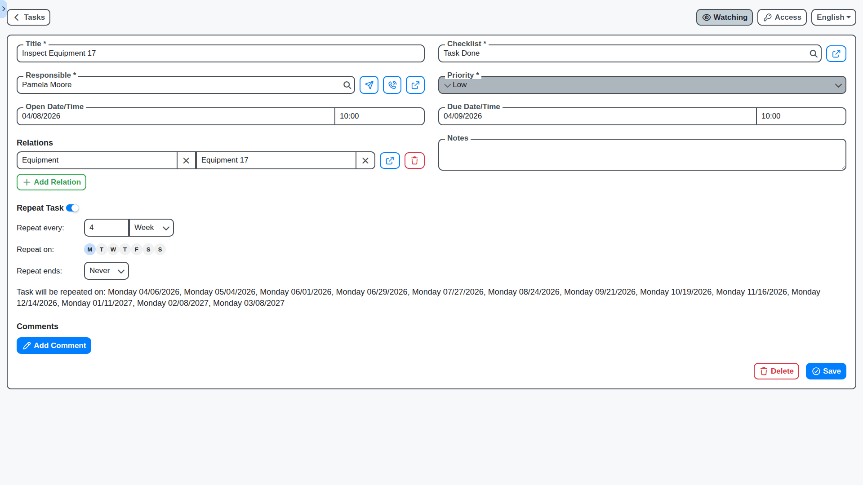Toggle the Watching button
The width and height of the screenshot is (863, 485).
[x=724, y=18]
